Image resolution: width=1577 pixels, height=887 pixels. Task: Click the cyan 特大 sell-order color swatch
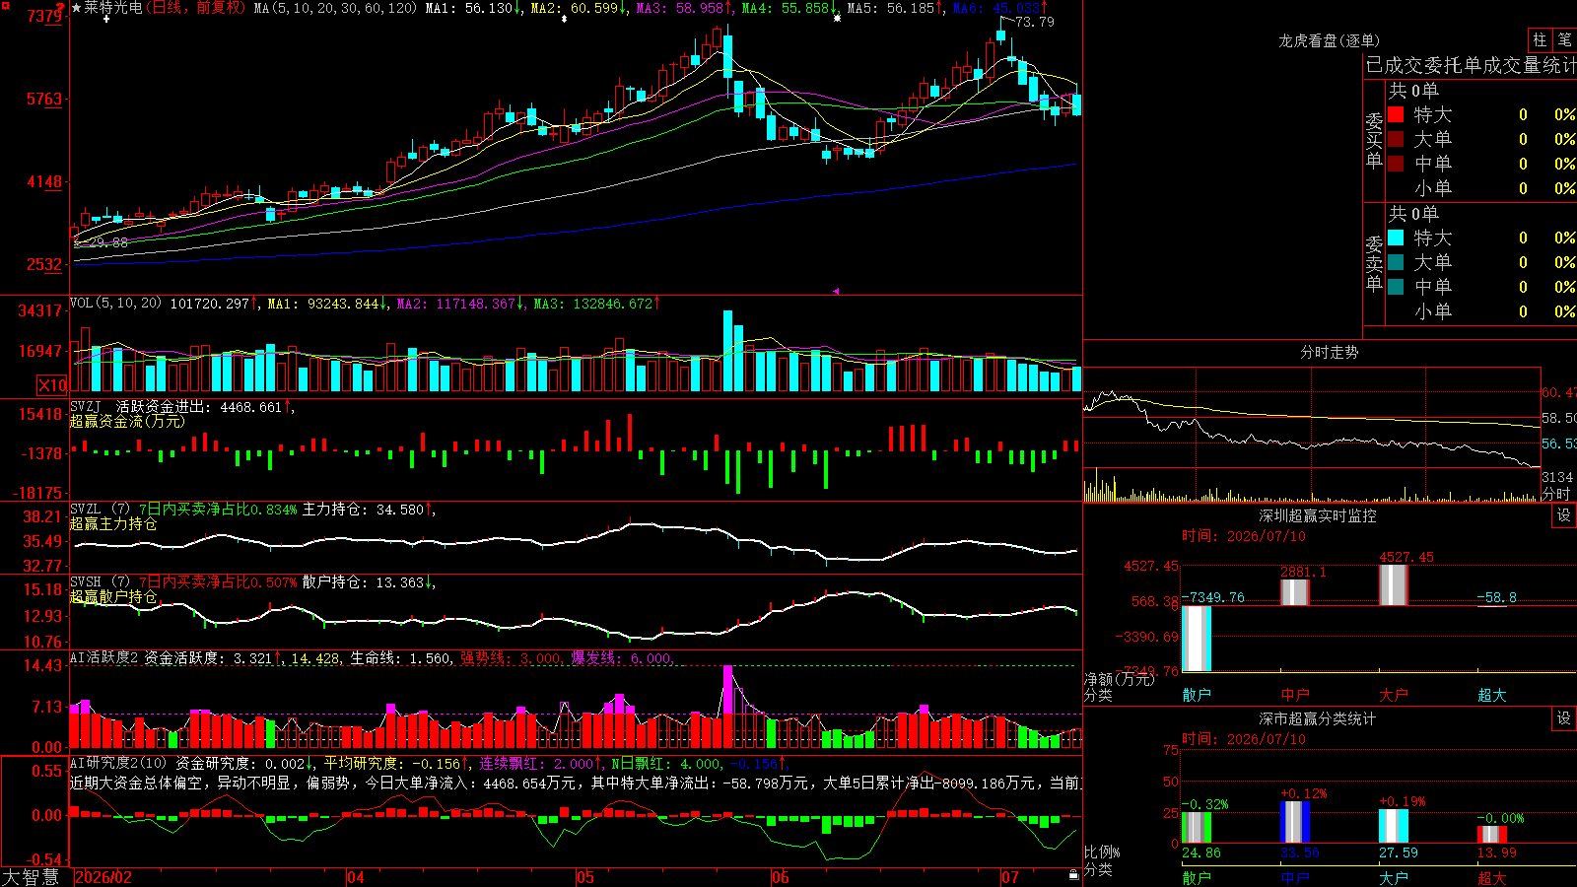1396,238
